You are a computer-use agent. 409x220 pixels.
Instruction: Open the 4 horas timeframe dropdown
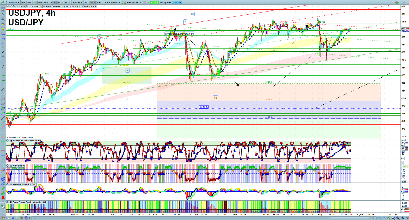[77, 2]
